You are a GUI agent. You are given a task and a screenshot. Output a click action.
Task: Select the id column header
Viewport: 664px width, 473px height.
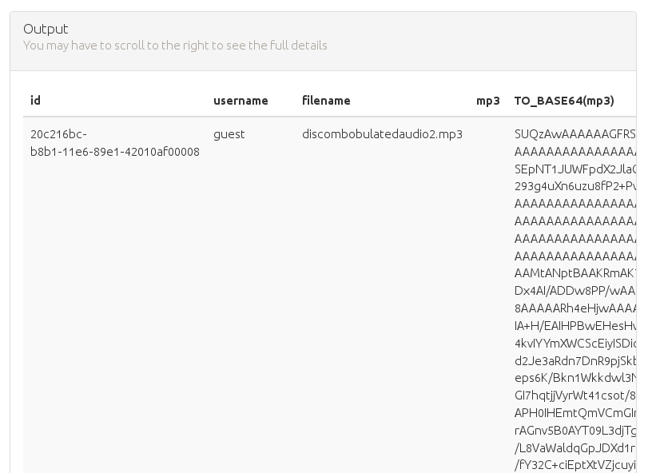[35, 101]
